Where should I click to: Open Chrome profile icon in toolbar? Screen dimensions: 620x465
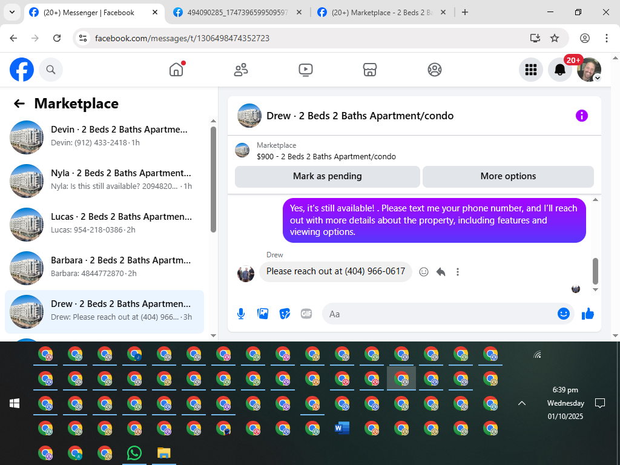pos(585,38)
